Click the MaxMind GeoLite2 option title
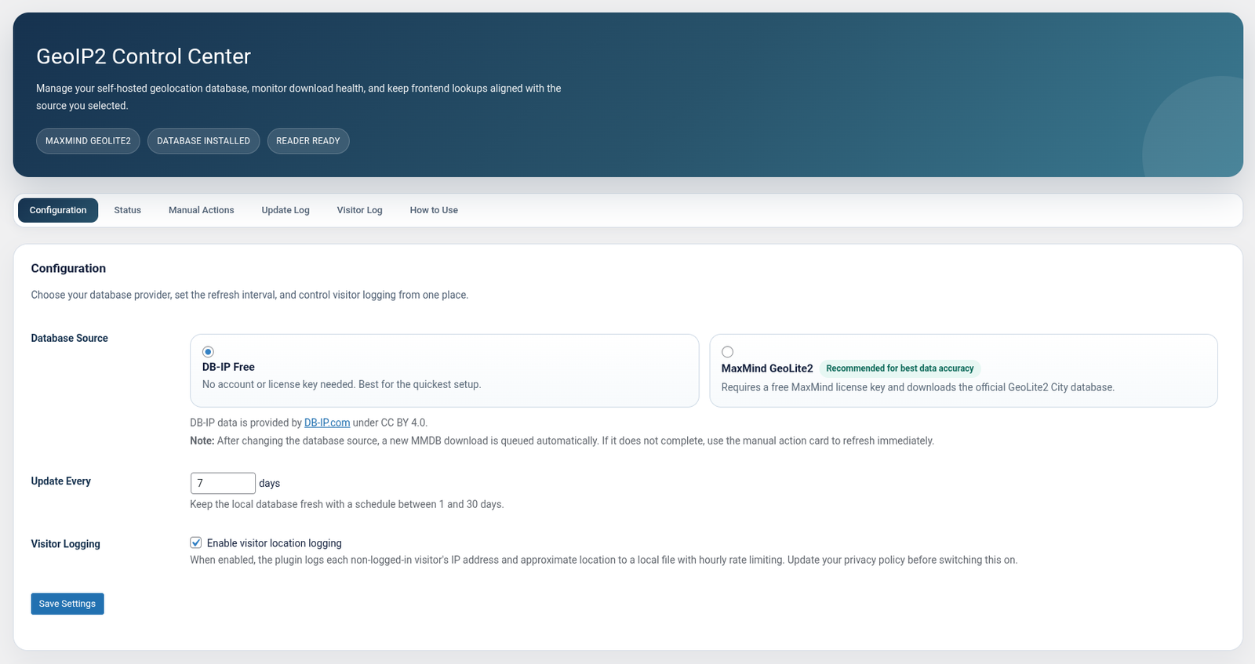This screenshot has width=1255, height=664. pos(767,368)
